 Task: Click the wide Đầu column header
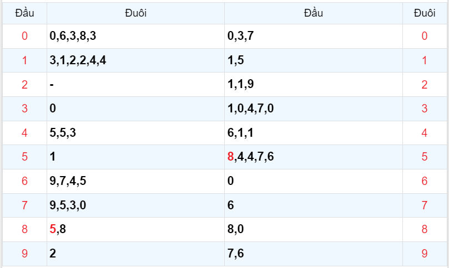click(x=313, y=13)
